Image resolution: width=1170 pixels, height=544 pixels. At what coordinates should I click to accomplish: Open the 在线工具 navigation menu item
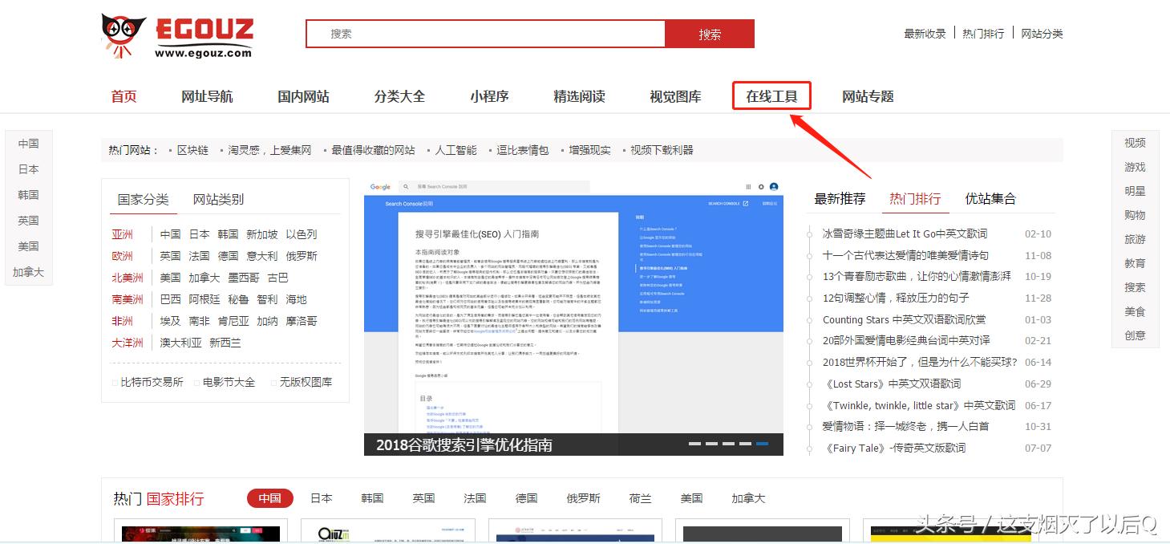tap(771, 95)
